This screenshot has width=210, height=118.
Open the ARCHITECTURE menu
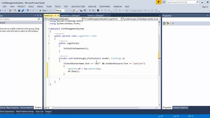point(78,7)
